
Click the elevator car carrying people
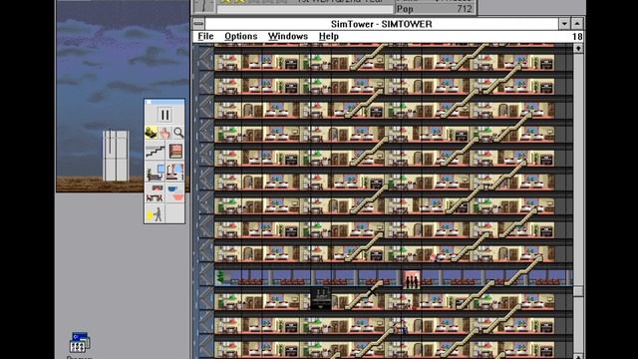(411, 279)
